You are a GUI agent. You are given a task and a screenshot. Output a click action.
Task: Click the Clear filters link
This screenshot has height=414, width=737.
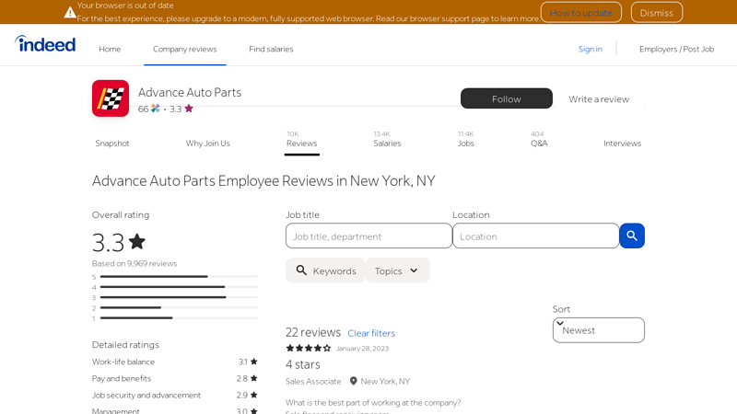[x=371, y=333]
